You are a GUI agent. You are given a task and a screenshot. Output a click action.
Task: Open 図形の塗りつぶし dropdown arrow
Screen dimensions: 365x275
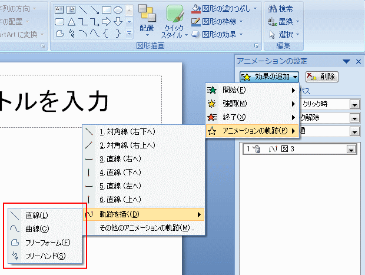(255, 9)
